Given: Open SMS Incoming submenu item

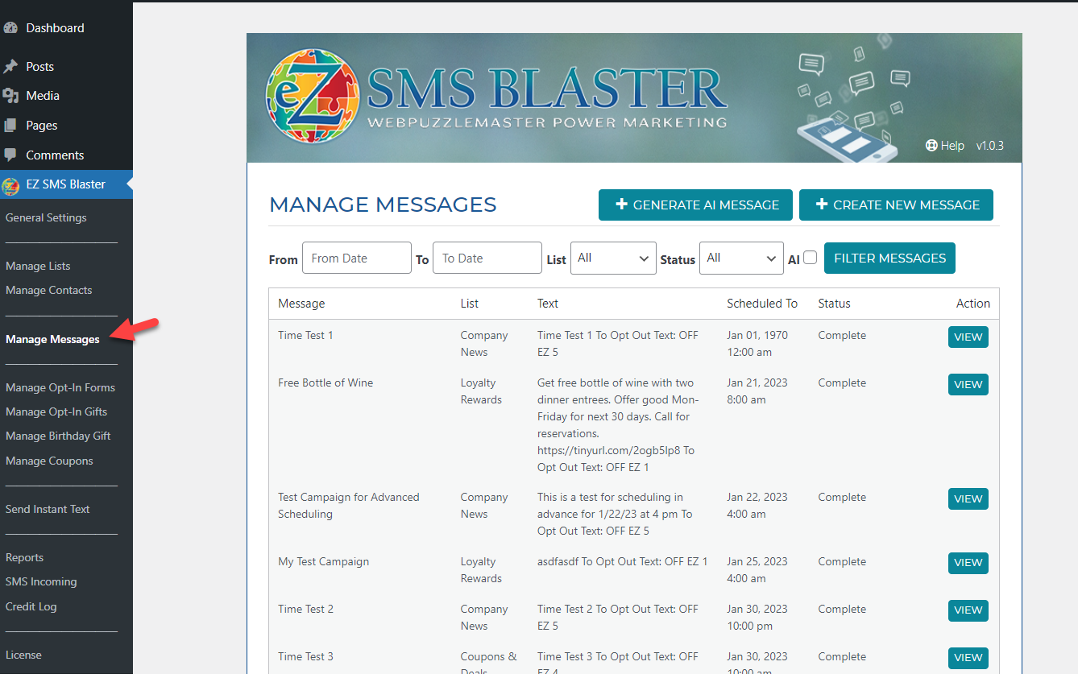Looking at the screenshot, I should 41,581.
